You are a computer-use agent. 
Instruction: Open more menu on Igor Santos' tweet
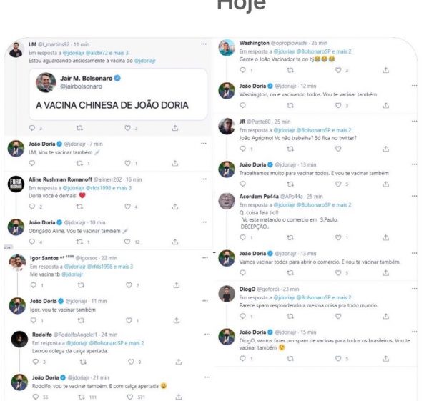(x=205, y=257)
